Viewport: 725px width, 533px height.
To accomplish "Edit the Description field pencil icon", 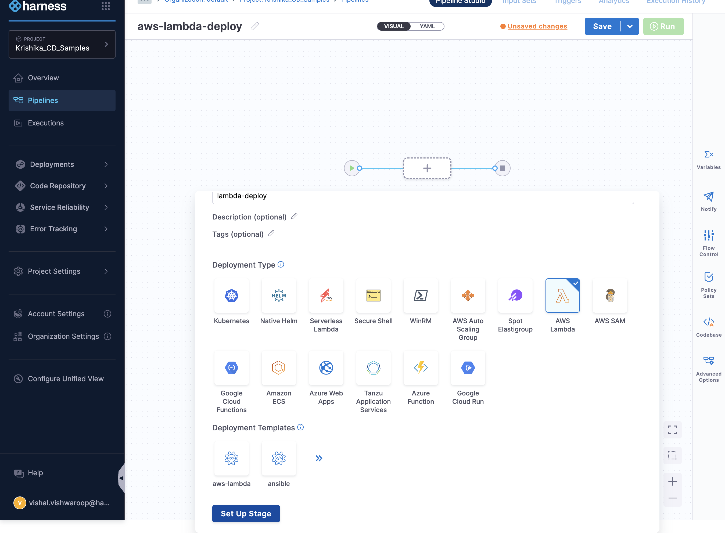I will pos(294,216).
